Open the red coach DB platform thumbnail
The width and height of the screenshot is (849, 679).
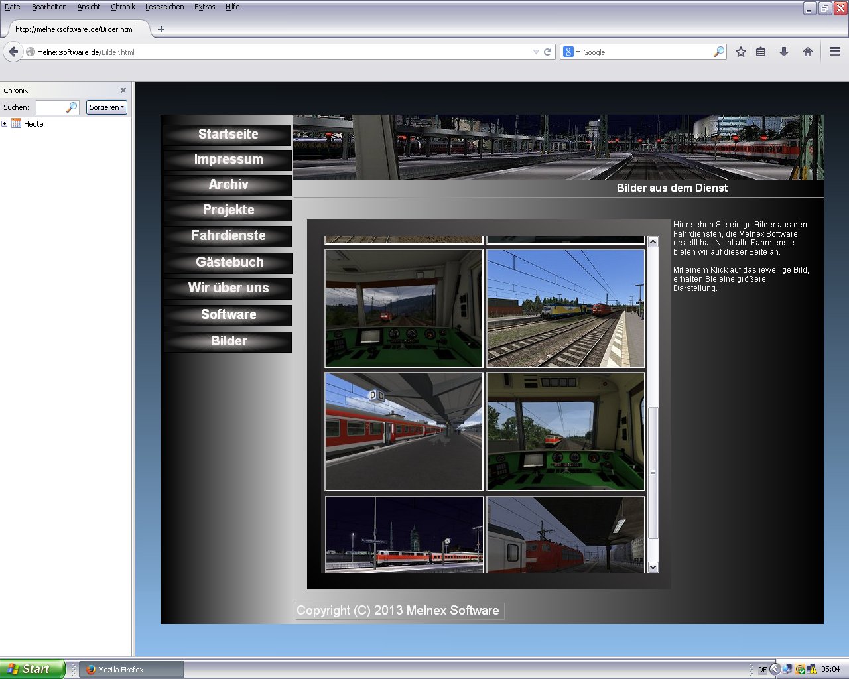point(404,432)
